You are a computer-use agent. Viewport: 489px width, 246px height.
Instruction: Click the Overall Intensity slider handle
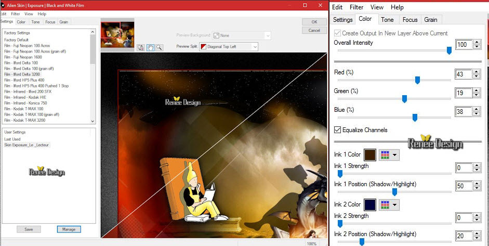tap(449, 50)
